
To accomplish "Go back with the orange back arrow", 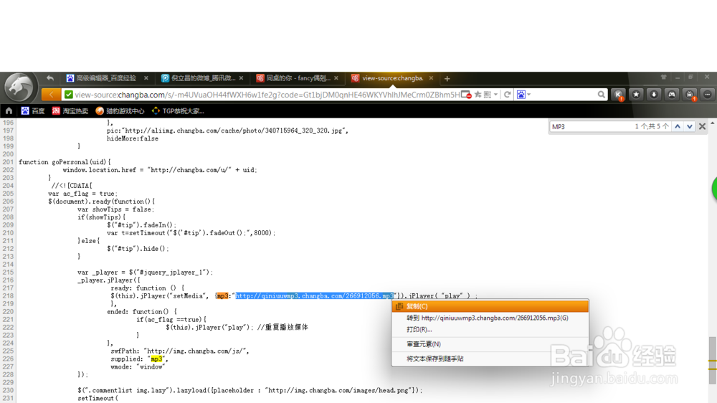I will click(x=51, y=95).
